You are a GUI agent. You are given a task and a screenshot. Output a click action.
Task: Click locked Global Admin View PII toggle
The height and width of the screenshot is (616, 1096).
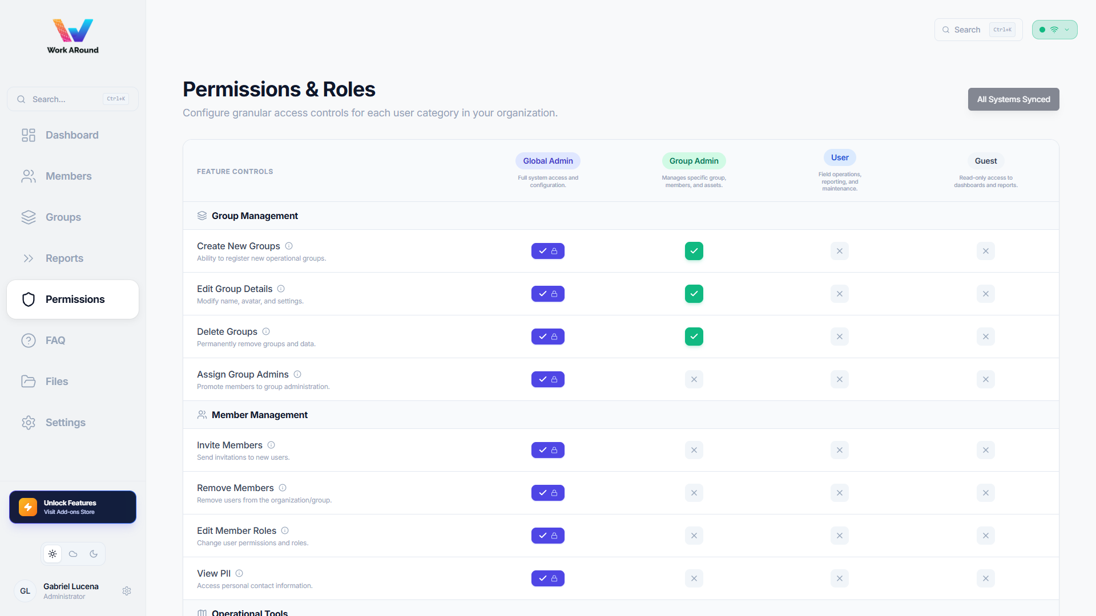point(548,578)
